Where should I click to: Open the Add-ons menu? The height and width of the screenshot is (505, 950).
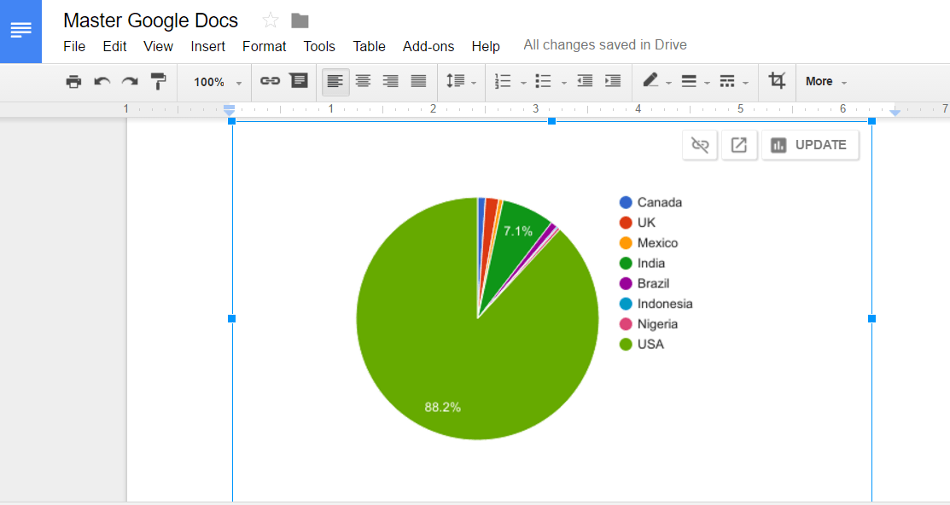pyautogui.click(x=428, y=46)
